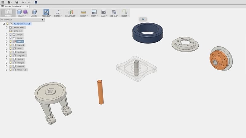The width and height of the screenshot is (246, 138).
Task: Select the Shaft:1 tree item
Action: (20, 59)
